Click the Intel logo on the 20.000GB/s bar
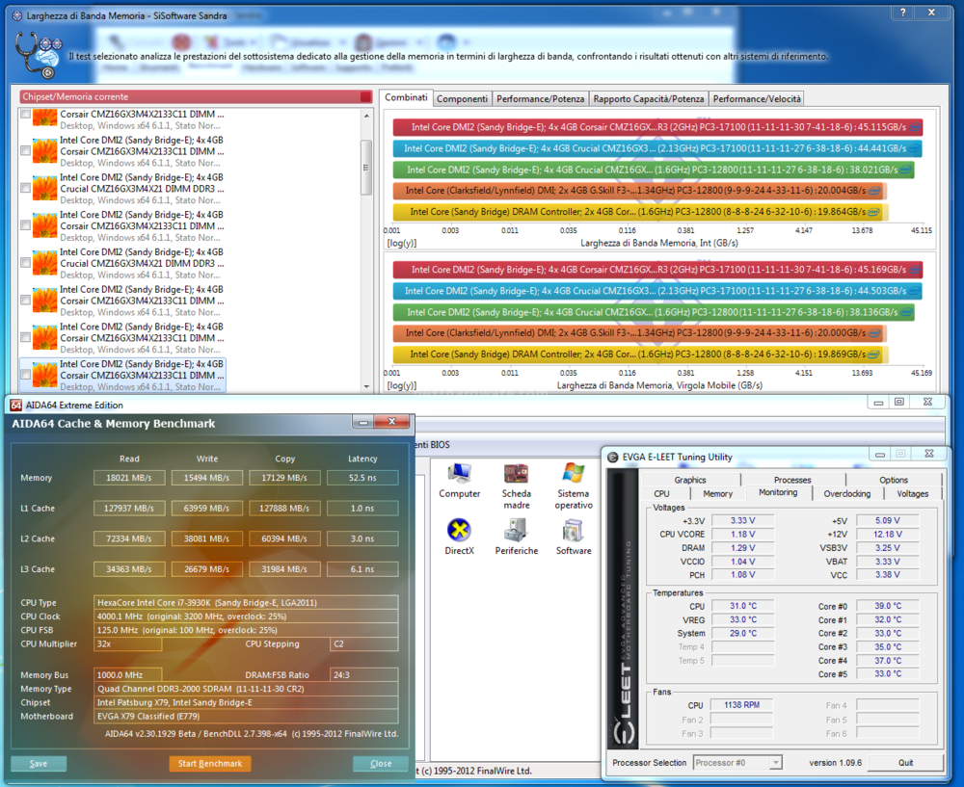 click(874, 333)
